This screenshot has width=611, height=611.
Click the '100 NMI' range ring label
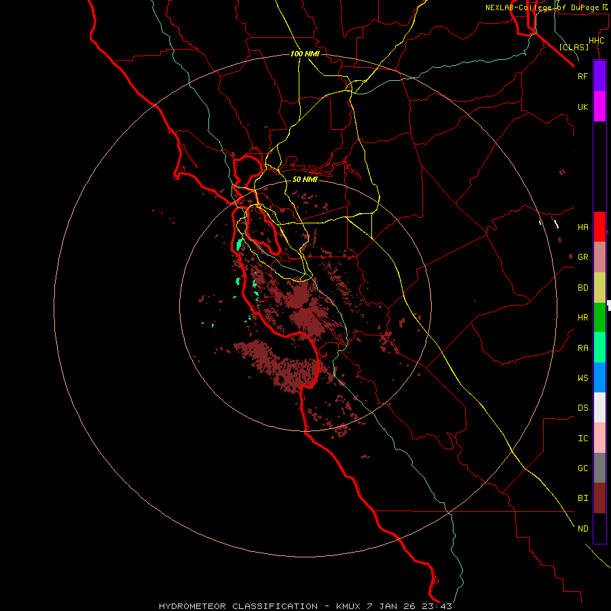[305, 54]
